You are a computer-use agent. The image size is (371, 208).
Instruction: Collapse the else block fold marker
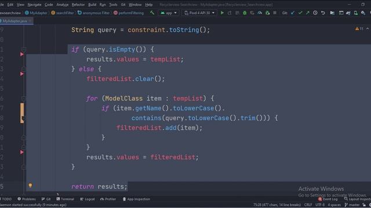(24, 69)
